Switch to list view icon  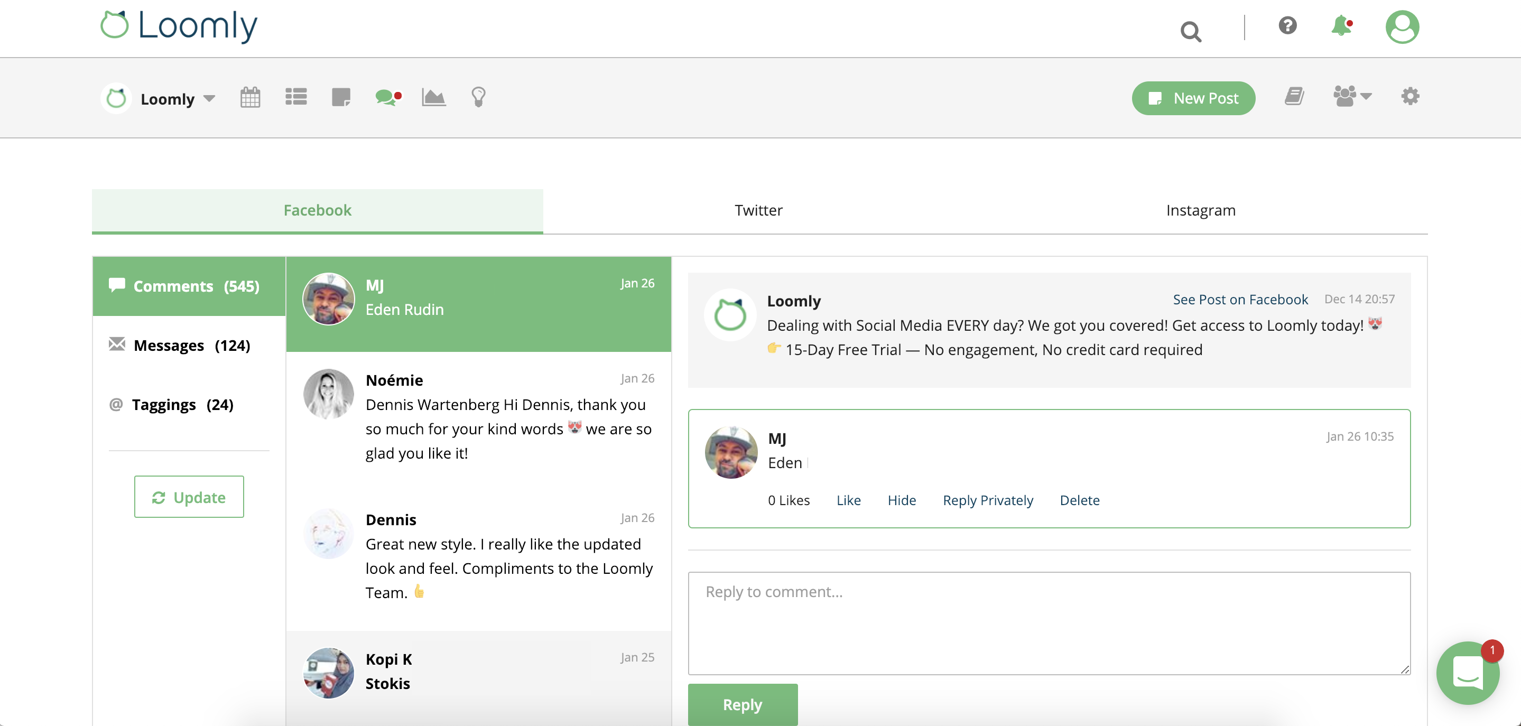point(295,97)
